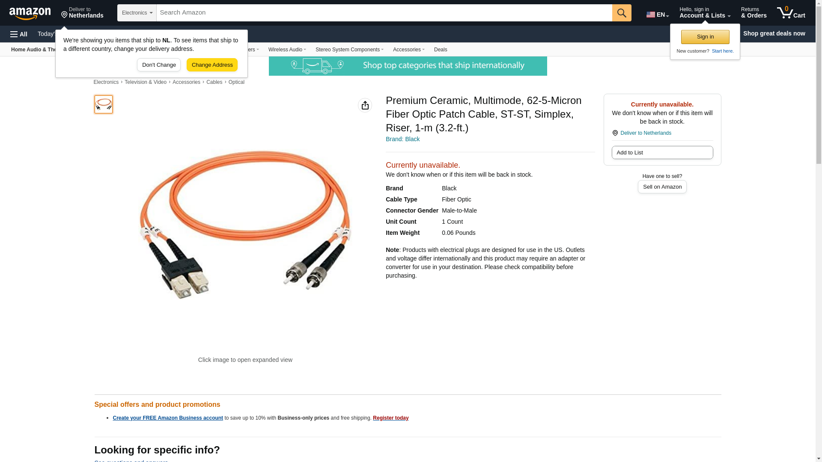Click the Amazon logo
822x462 pixels.
30,13
